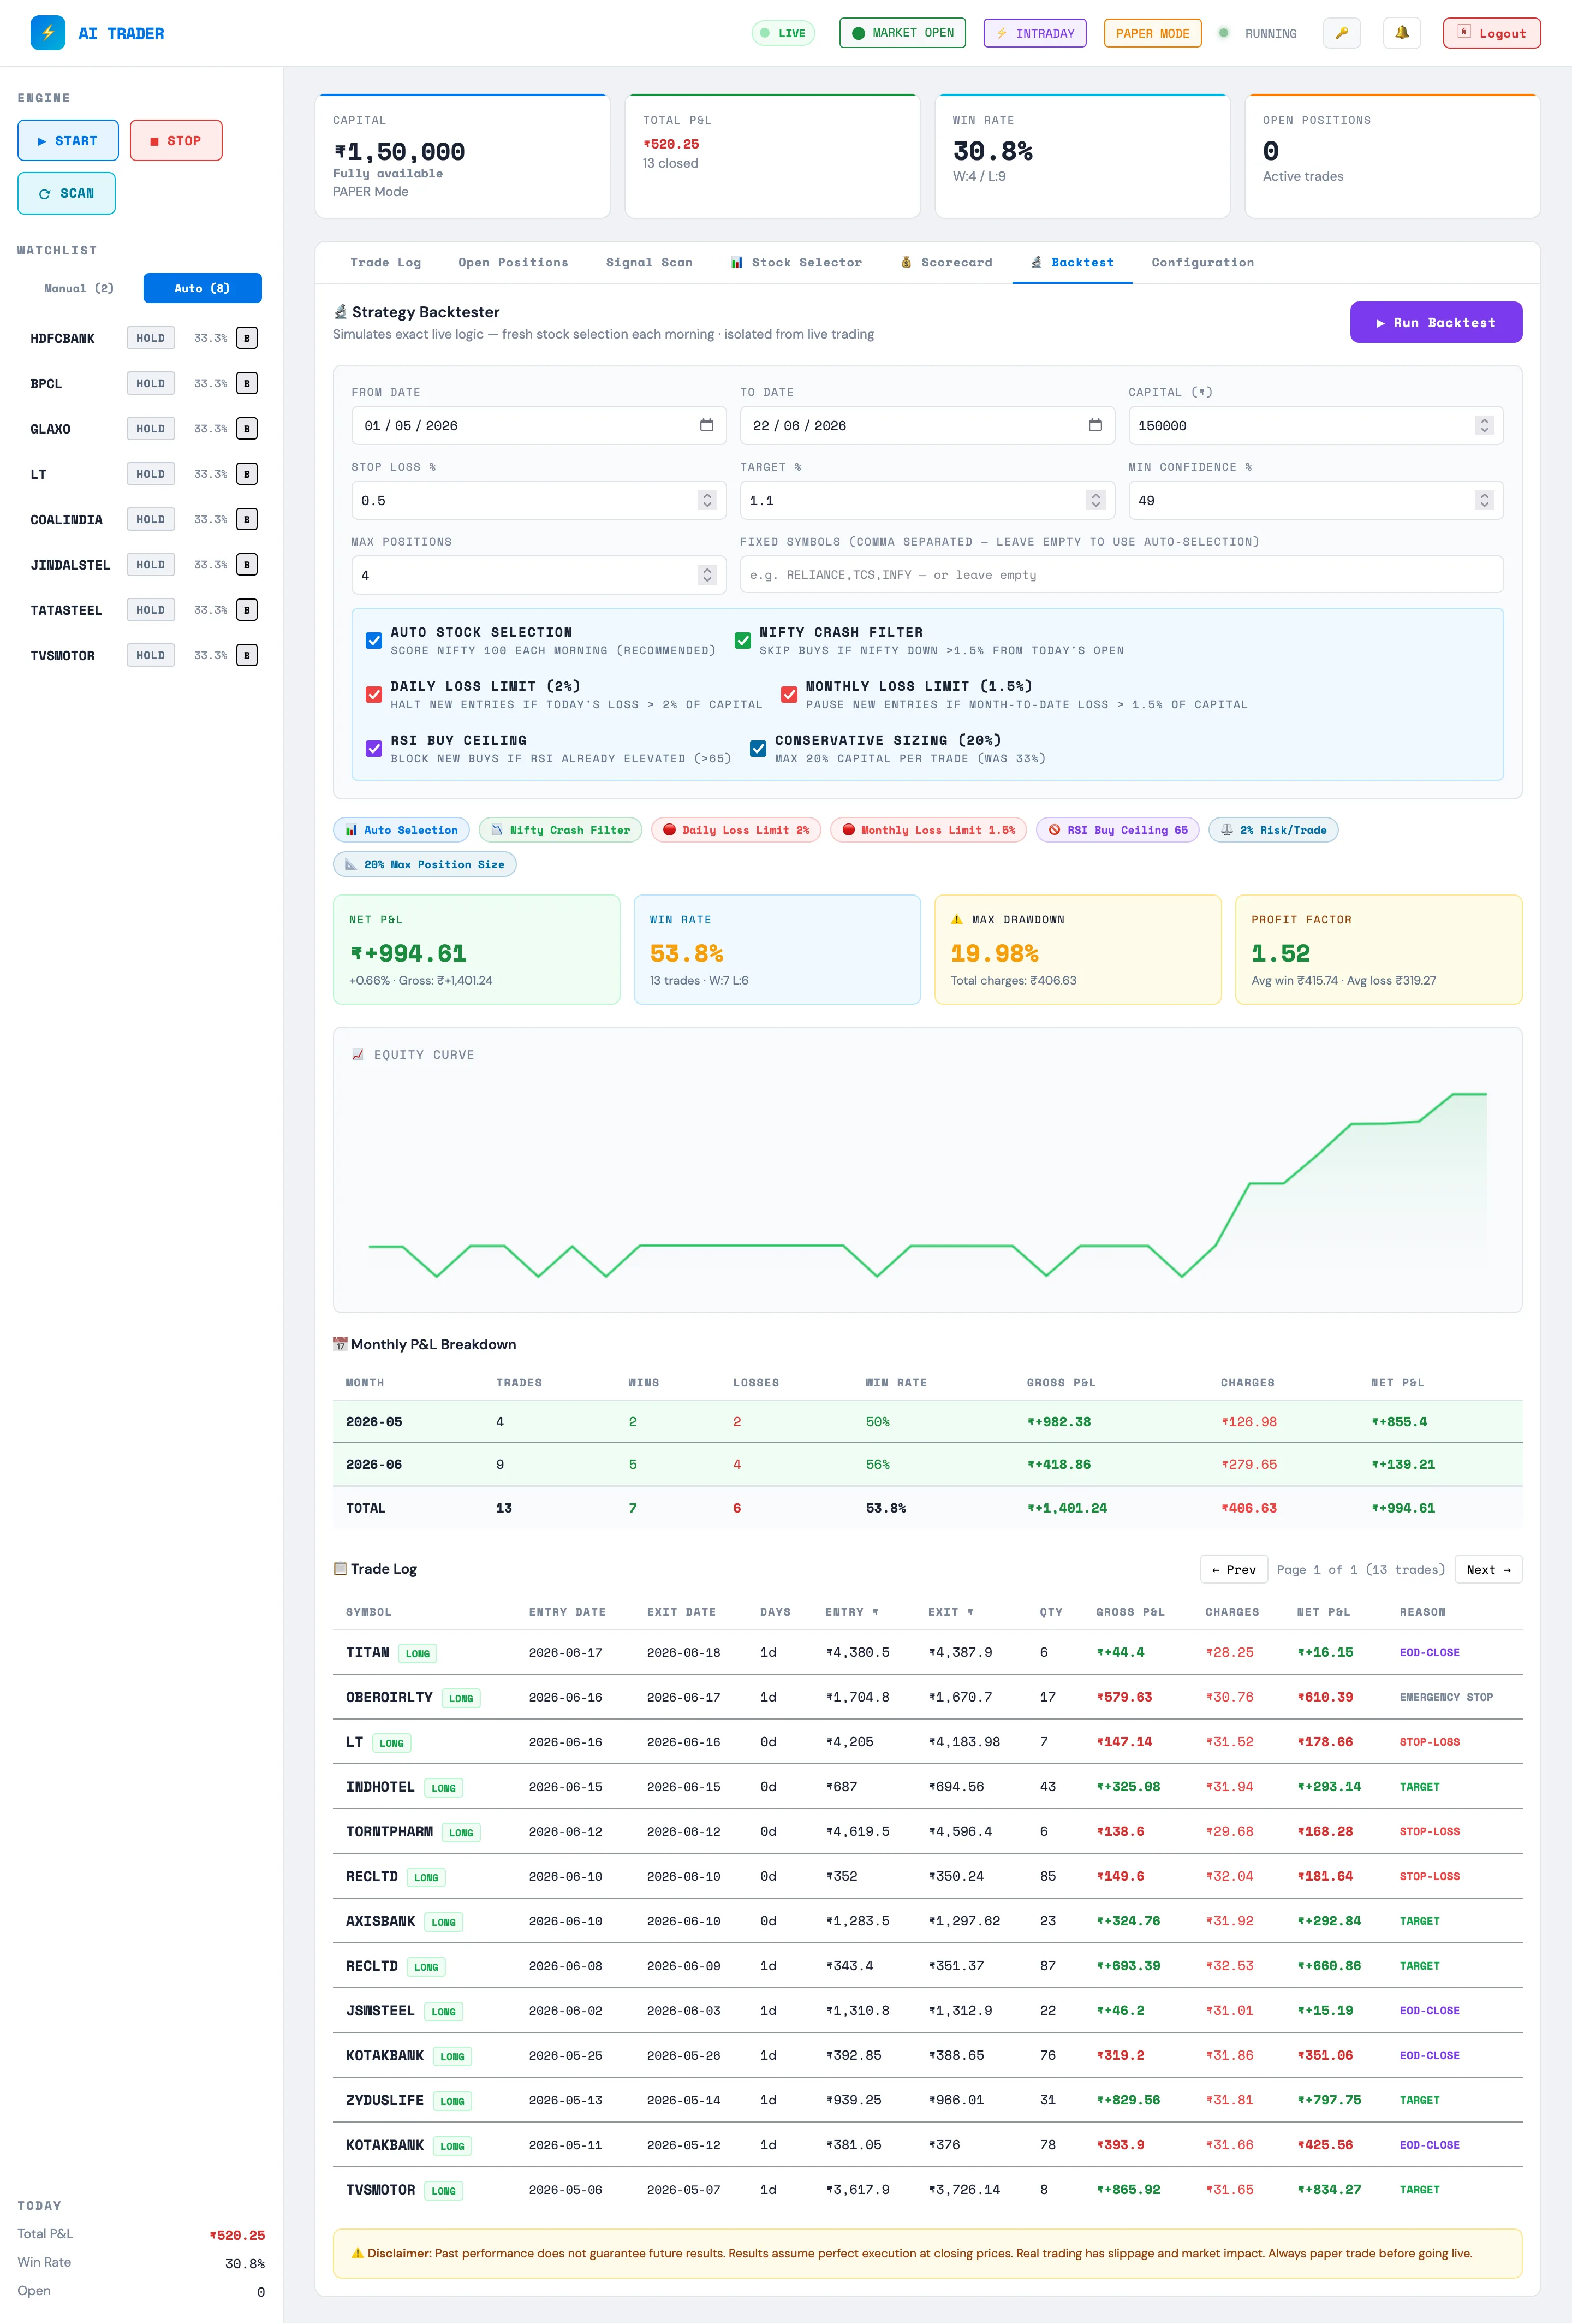Open the key credentials icon in header
1572x2324 pixels.
point(1342,33)
